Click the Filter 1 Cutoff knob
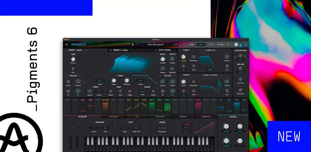This screenshot has width=311, height=152. [x=183, y=57]
